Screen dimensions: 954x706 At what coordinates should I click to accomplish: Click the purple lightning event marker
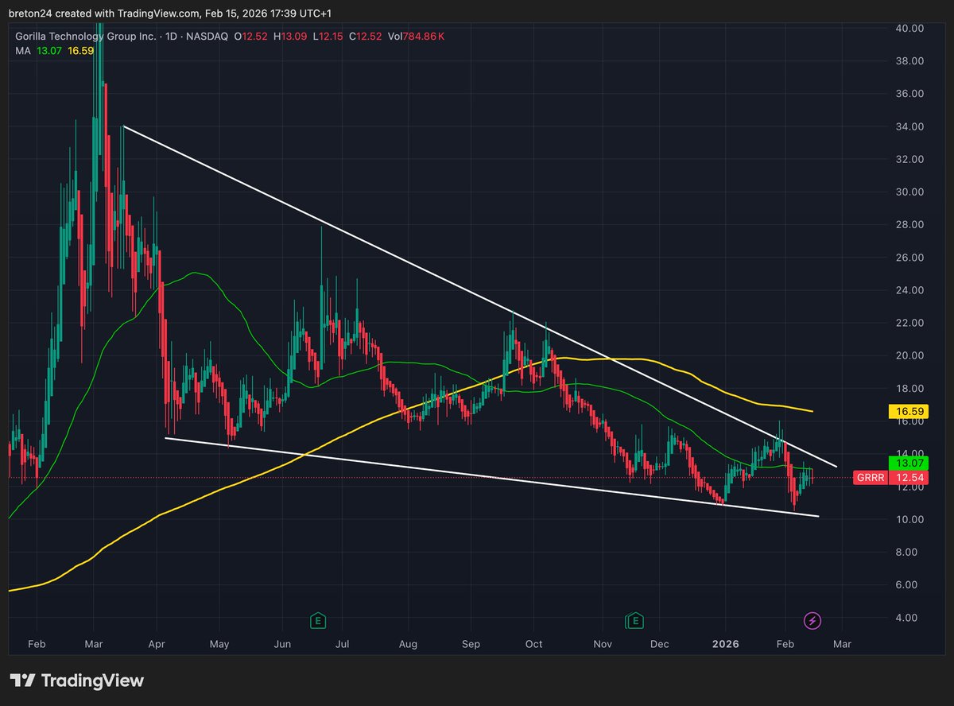coord(812,619)
